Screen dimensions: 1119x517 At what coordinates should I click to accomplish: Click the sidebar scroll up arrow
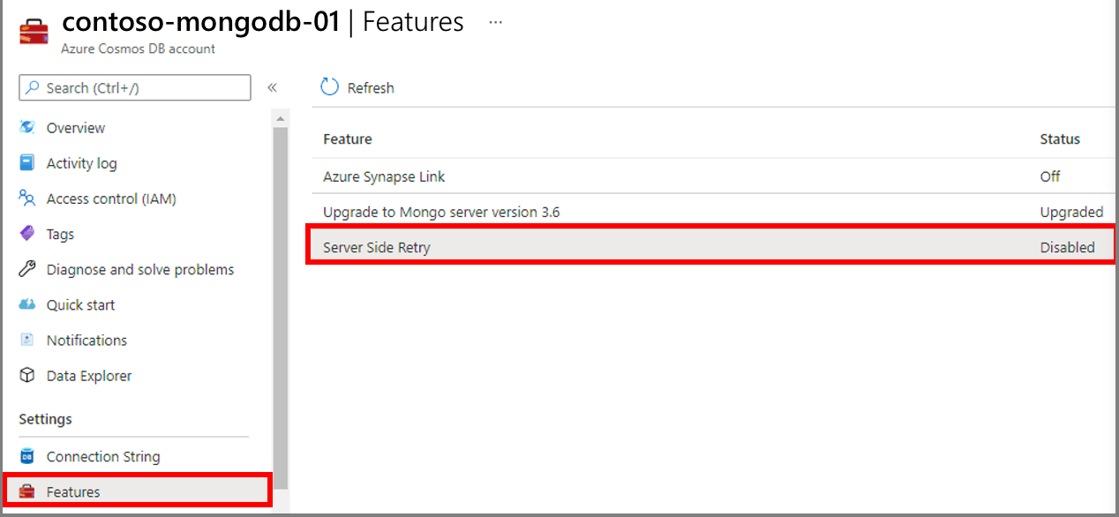281,118
